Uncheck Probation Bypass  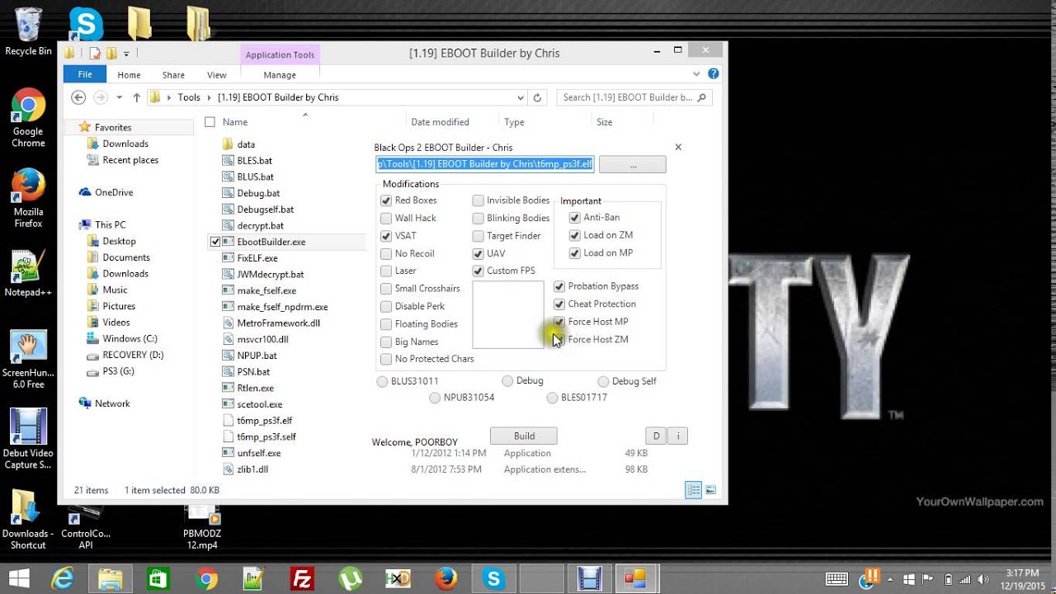coord(559,286)
